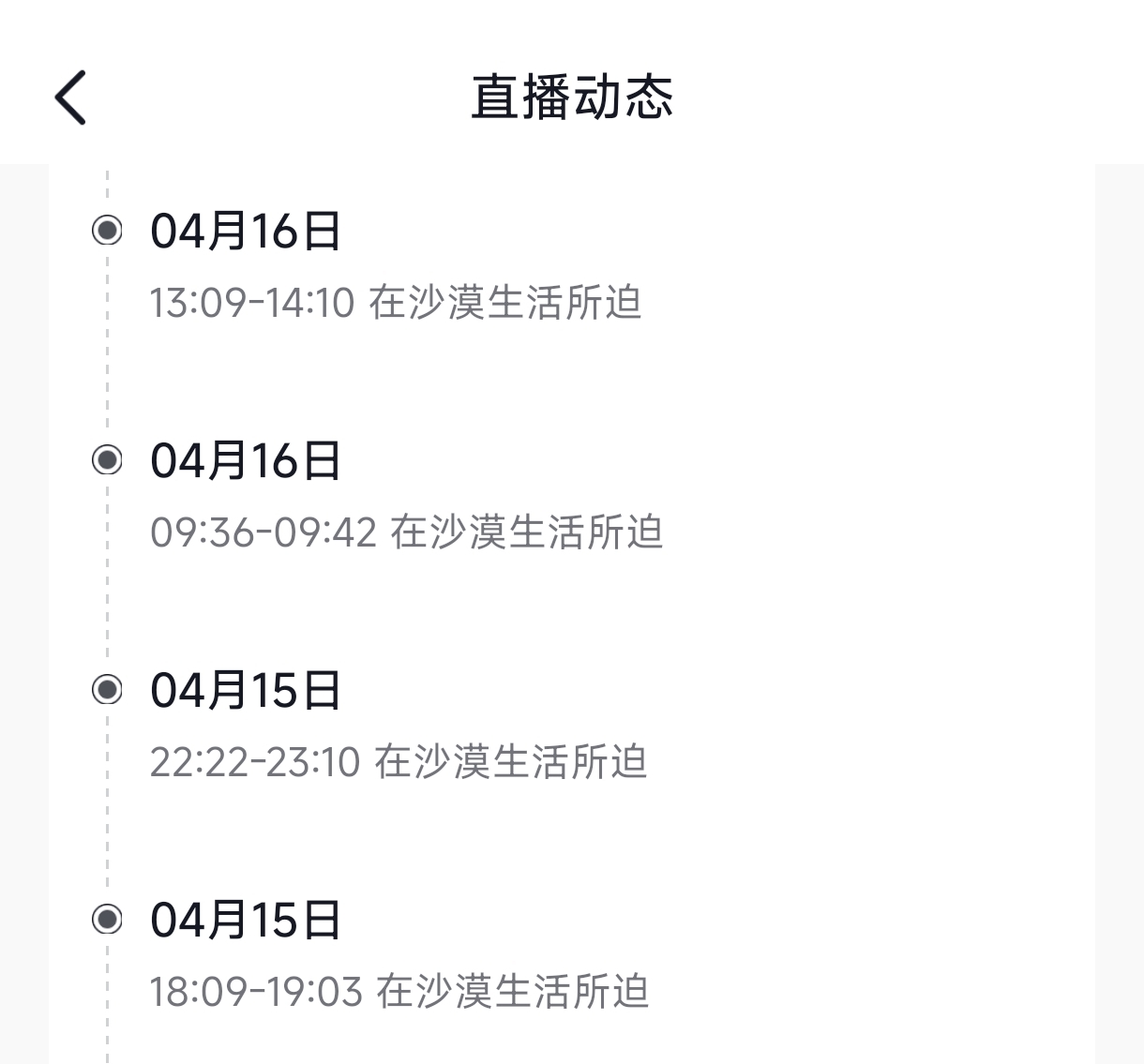Select the timeline dot for the 09:36-09:42 stream
The height and width of the screenshot is (1064, 1144).
point(108,459)
